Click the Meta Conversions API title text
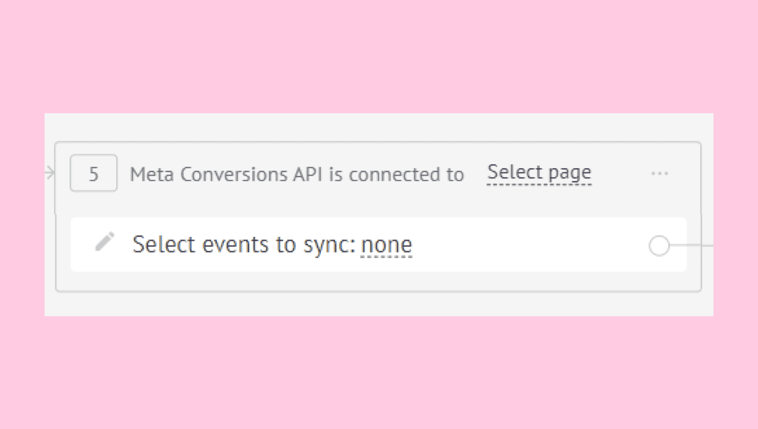The height and width of the screenshot is (429, 758). (297, 174)
